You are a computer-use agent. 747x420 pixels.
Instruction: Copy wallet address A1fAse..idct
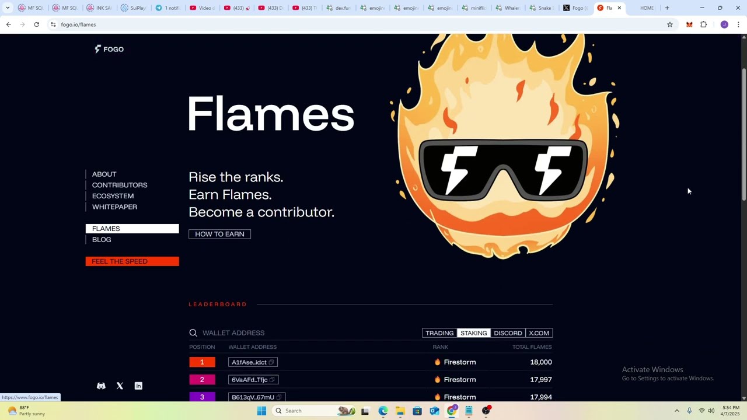click(x=271, y=362)
